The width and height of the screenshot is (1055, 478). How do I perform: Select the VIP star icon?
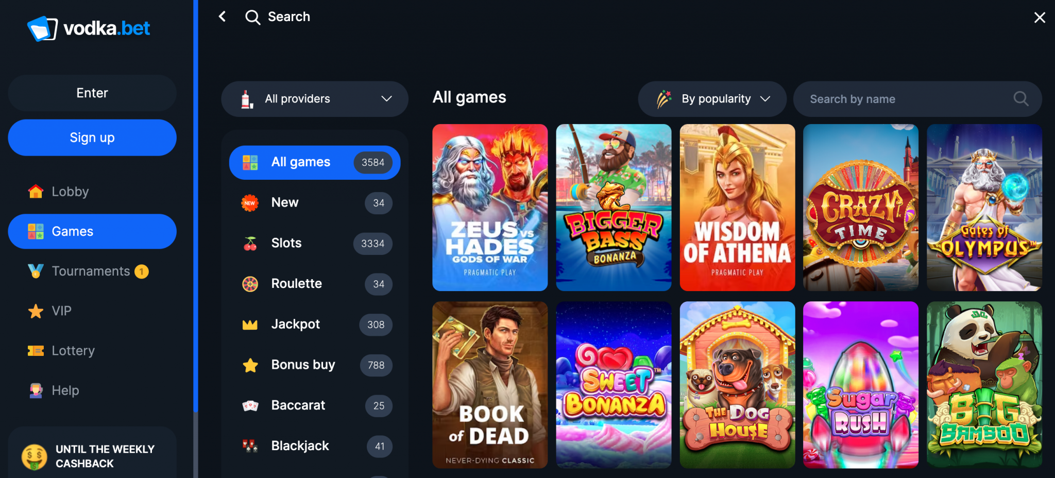(36, 311)
